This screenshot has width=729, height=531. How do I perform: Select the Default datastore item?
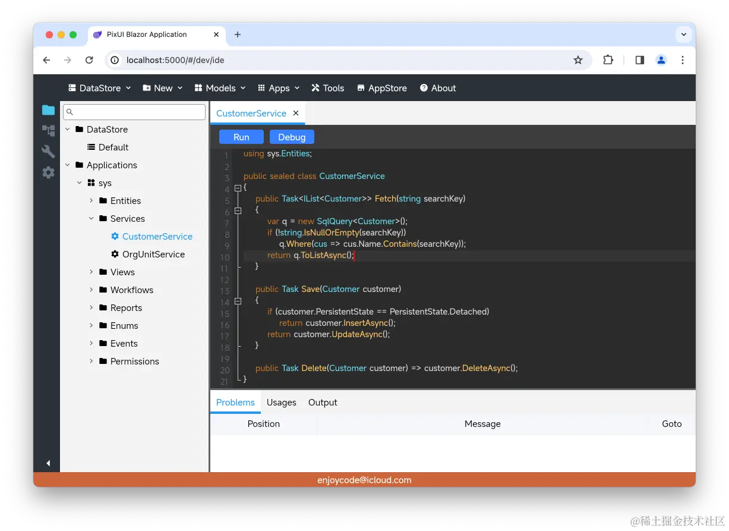tap(108, 147)
